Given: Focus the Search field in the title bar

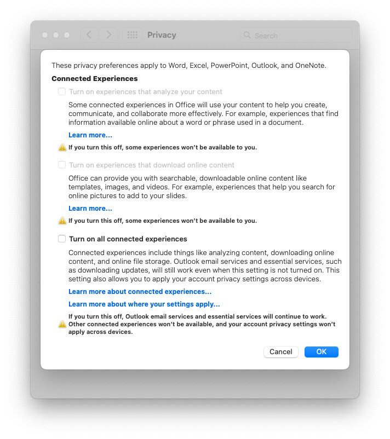Looking at the screenshot, I should click(299, 36).
